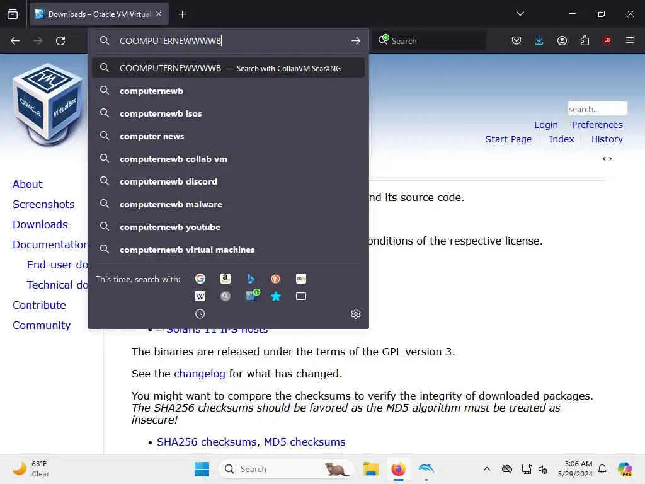Open the Screenshots sidebar link

click(x=43, y=204)
